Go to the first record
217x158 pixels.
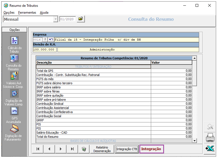tap(38, 149)
